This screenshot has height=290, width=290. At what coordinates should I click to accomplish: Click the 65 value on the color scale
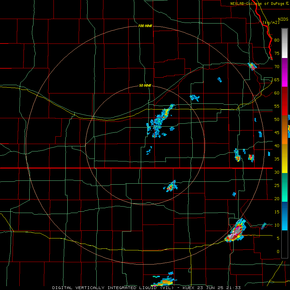tap(277, 80)
